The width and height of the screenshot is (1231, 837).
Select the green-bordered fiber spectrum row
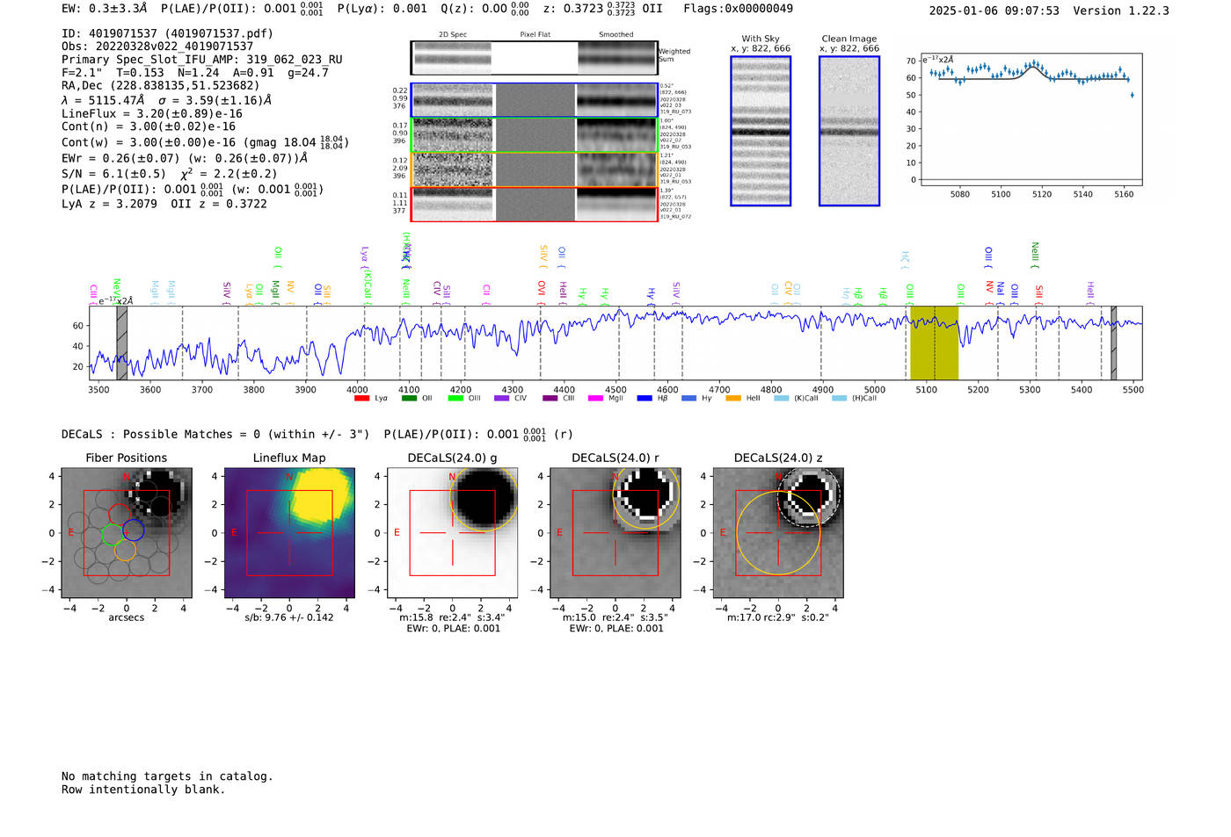535,135
